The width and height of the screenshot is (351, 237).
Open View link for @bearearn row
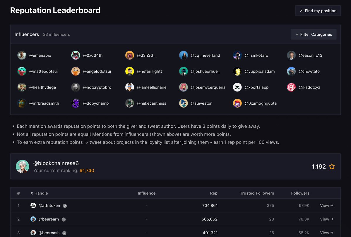coord(327,219)
